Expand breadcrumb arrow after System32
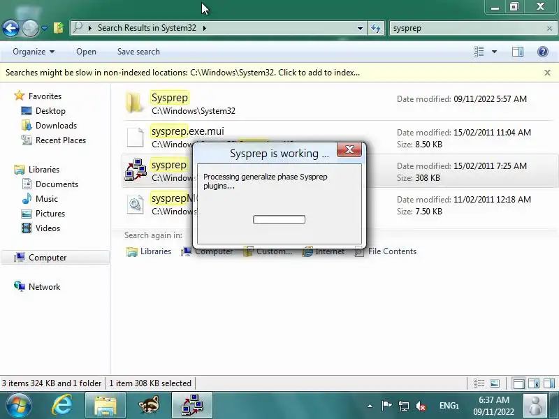 [205, 28]
